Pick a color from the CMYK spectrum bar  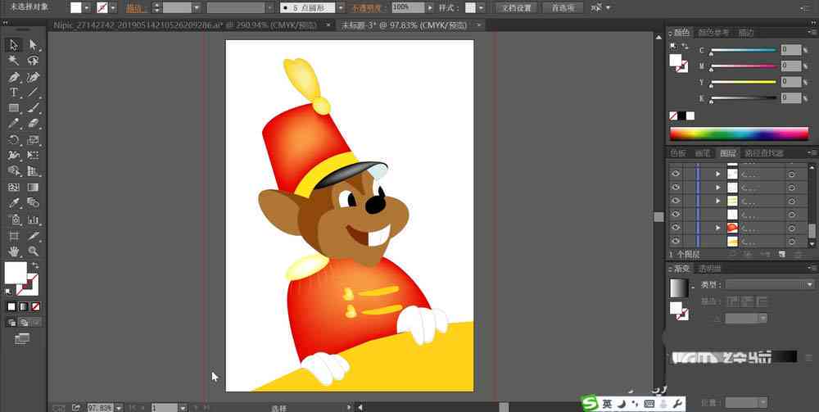pos(739,134)
